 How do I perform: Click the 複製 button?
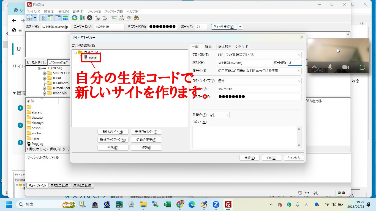[146, 148]
